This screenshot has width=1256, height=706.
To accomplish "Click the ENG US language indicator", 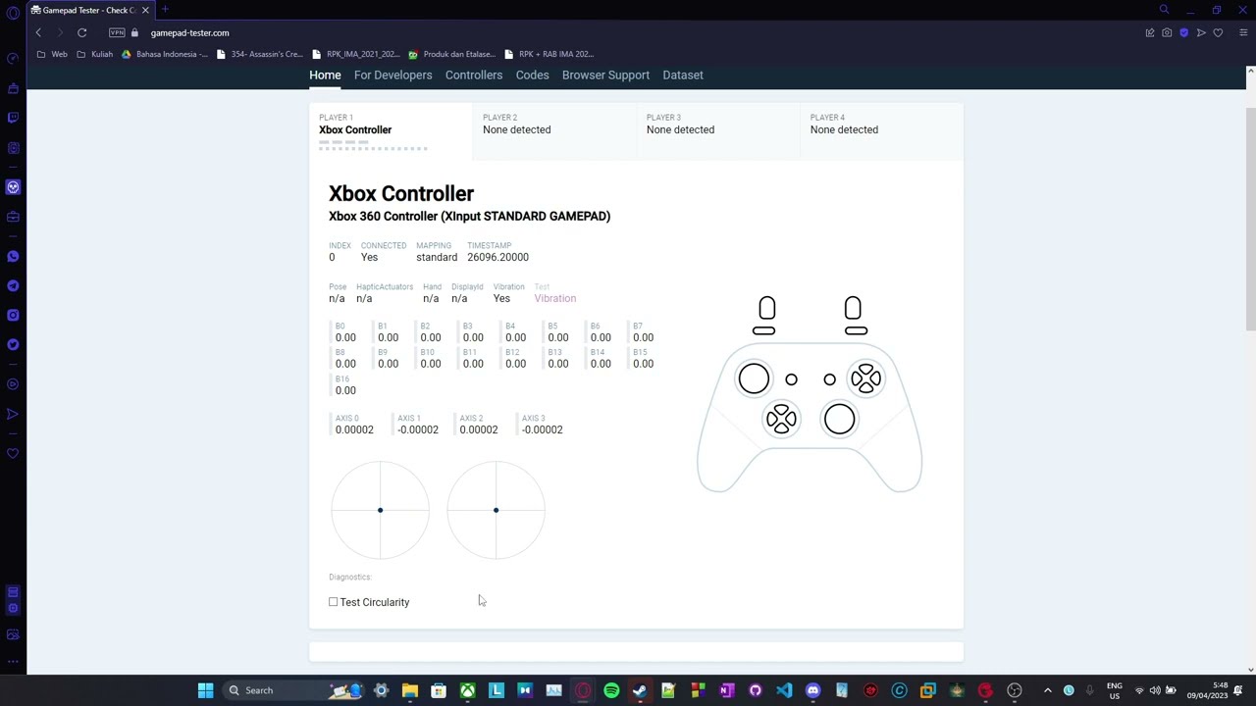I will 1115,690.
